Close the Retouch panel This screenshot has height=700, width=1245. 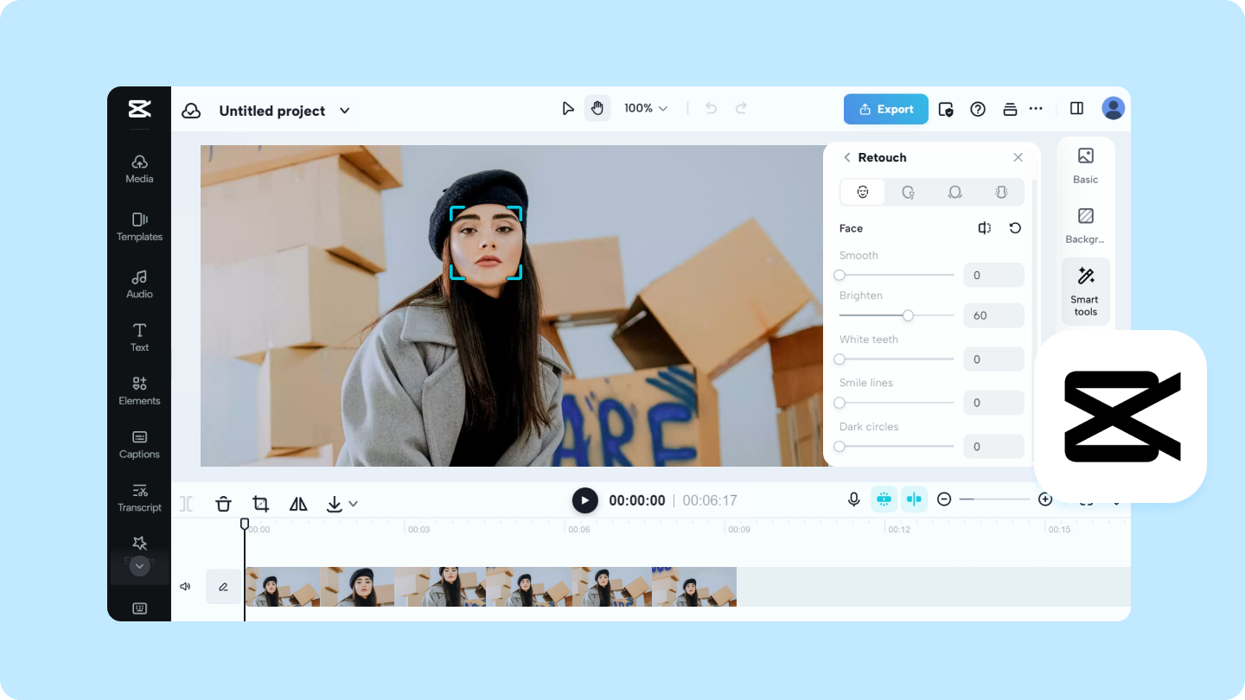[x=1018, y=157]
